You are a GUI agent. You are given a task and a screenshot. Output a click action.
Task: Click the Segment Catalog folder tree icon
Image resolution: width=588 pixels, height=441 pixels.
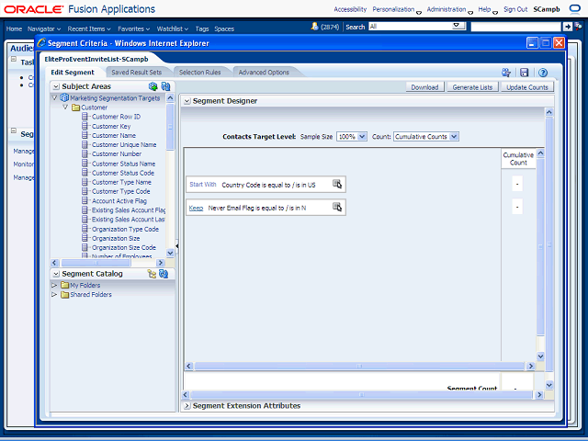tap(152, 274)
